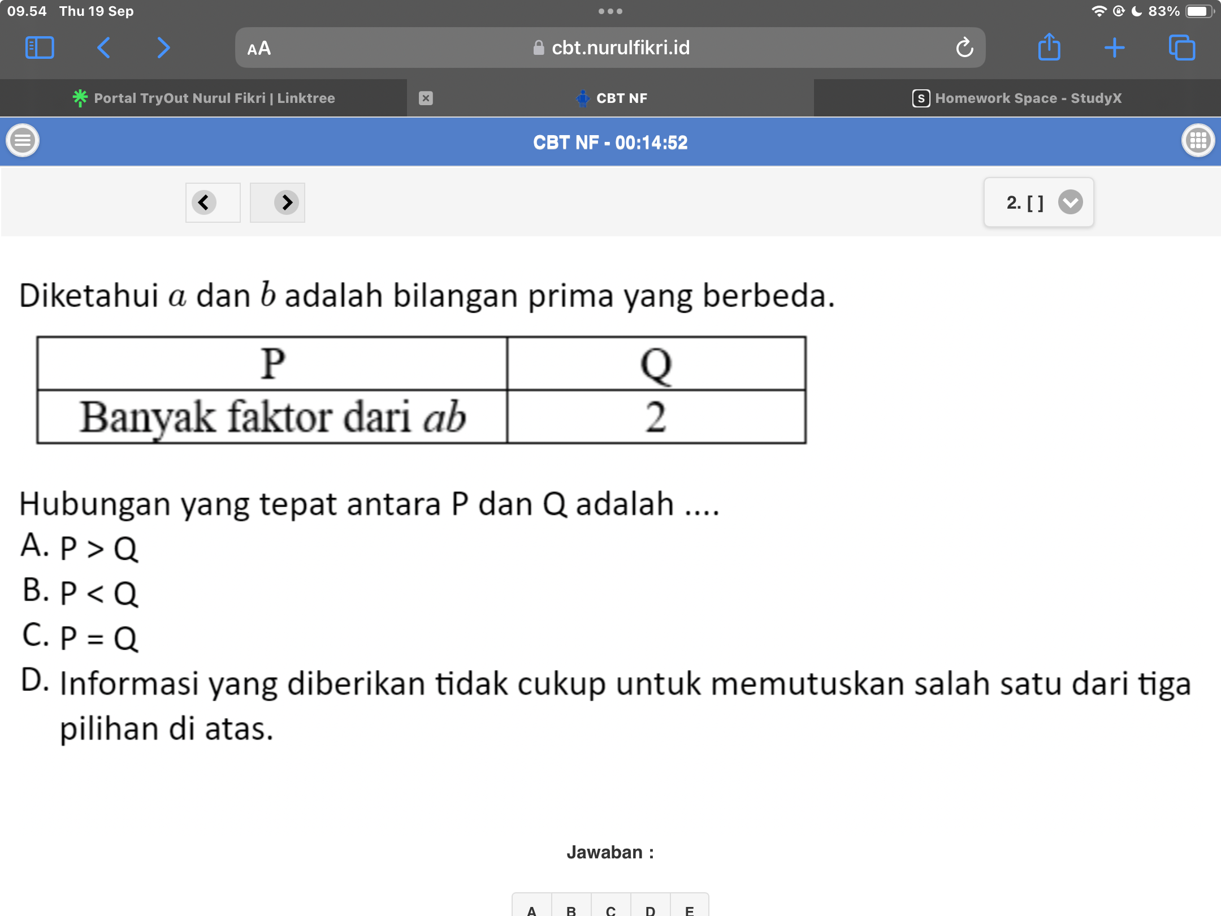Click the table header cell 'Q'

click(656, 364)
